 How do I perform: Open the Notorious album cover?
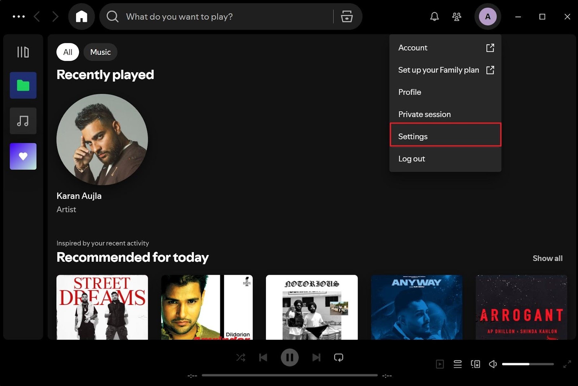312,307
